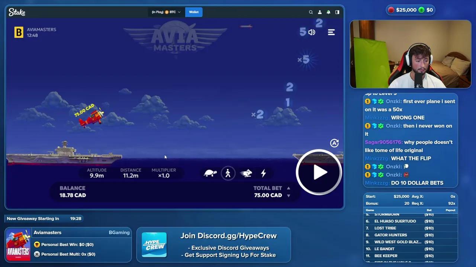Click the MULTIPLIER ×1.0 readout
This screenshot has width=476, height=267.
164,173
